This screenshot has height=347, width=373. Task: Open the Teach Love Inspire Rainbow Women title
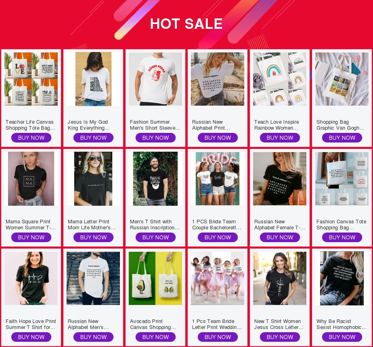click(x=277, y=125)
